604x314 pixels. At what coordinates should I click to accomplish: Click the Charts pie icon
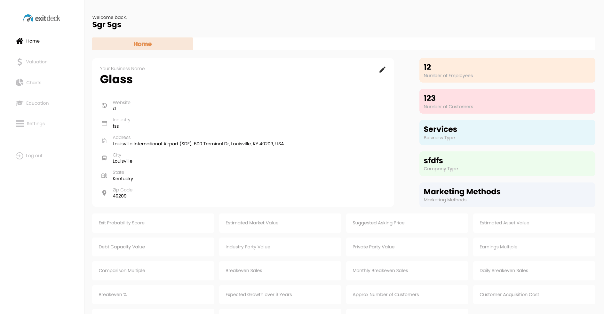(x=20, y=83)
